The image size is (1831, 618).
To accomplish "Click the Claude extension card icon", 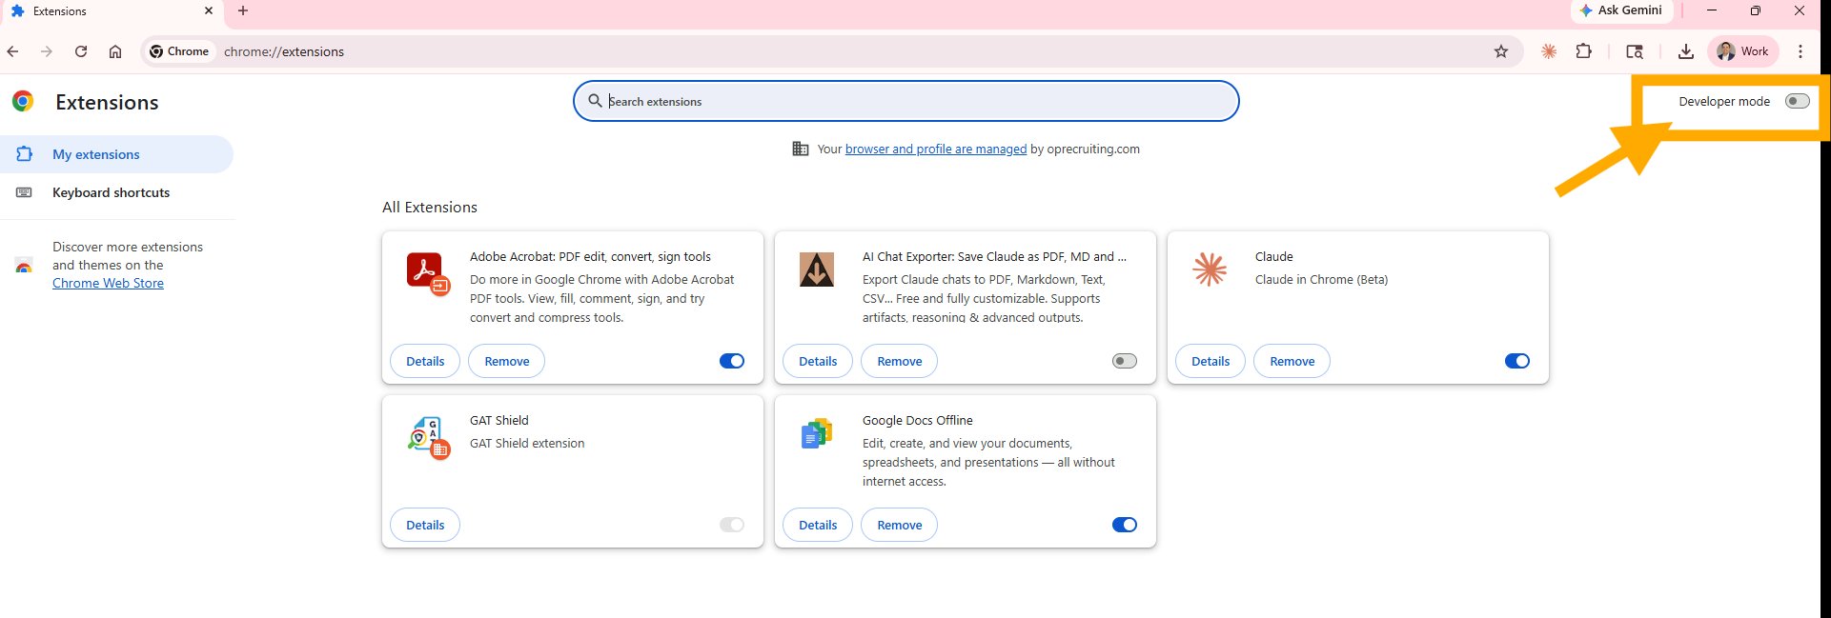I will point(1210,269).
